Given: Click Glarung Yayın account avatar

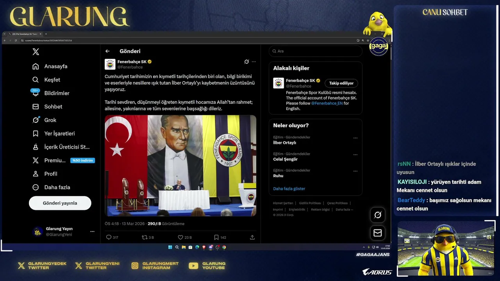Looking at the screenshot, I should [x=37, y=231].
